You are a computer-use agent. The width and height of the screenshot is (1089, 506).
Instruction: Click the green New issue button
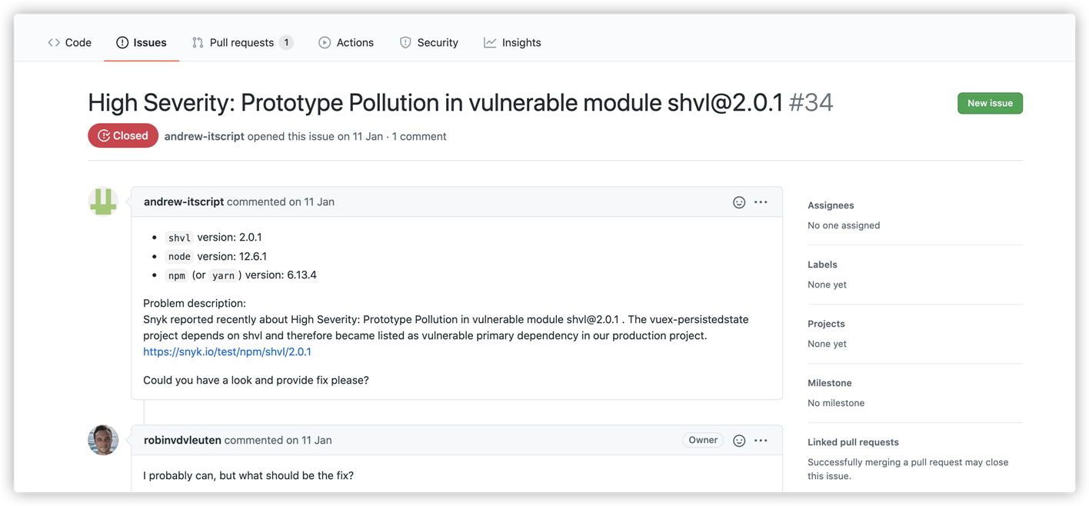point(989,103)
